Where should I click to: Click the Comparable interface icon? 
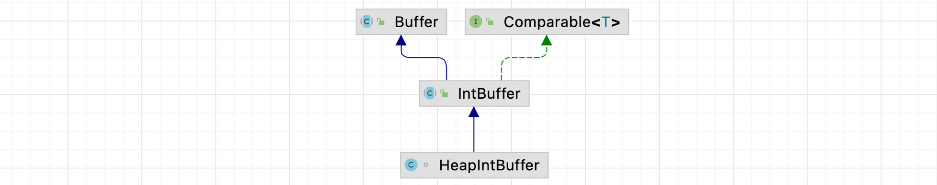pos(475,22)
